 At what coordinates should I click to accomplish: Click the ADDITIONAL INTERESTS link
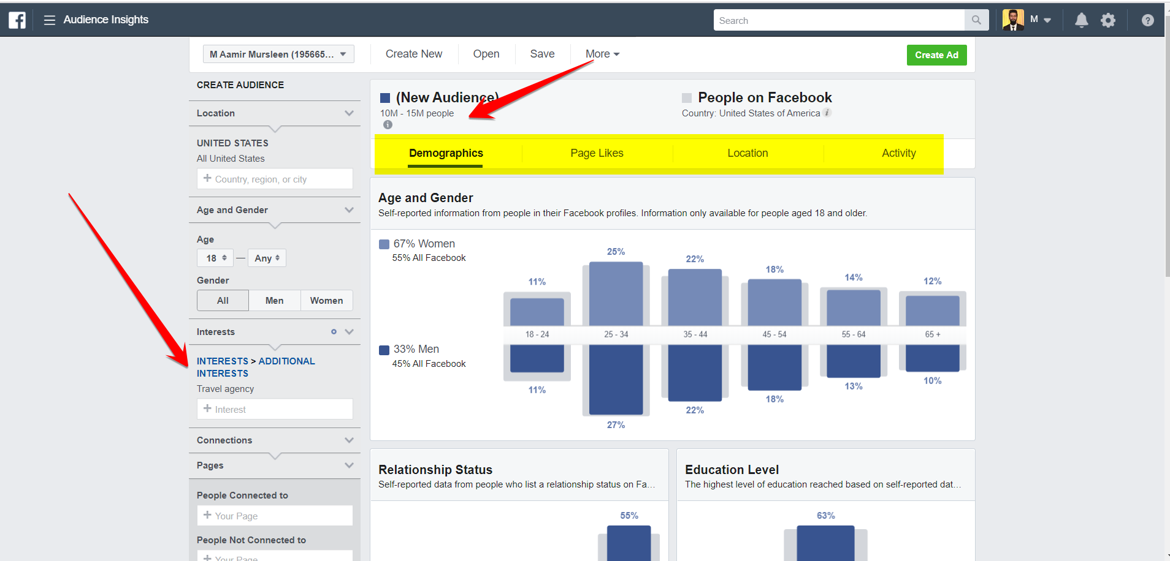pos(256,367)
